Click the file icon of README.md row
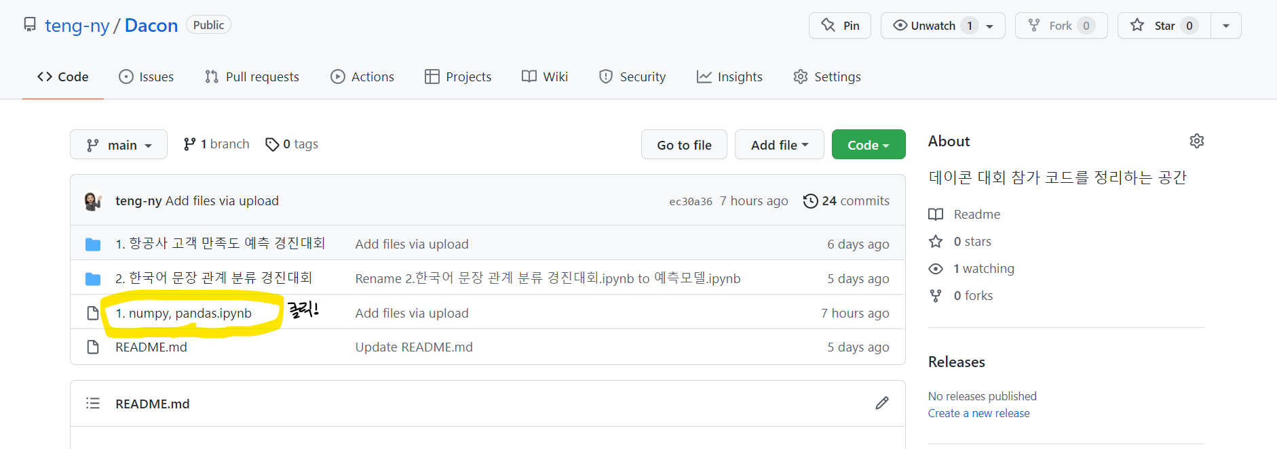Screen dimensions: 1277x449 pyautogui.click(x=93, y=347)
